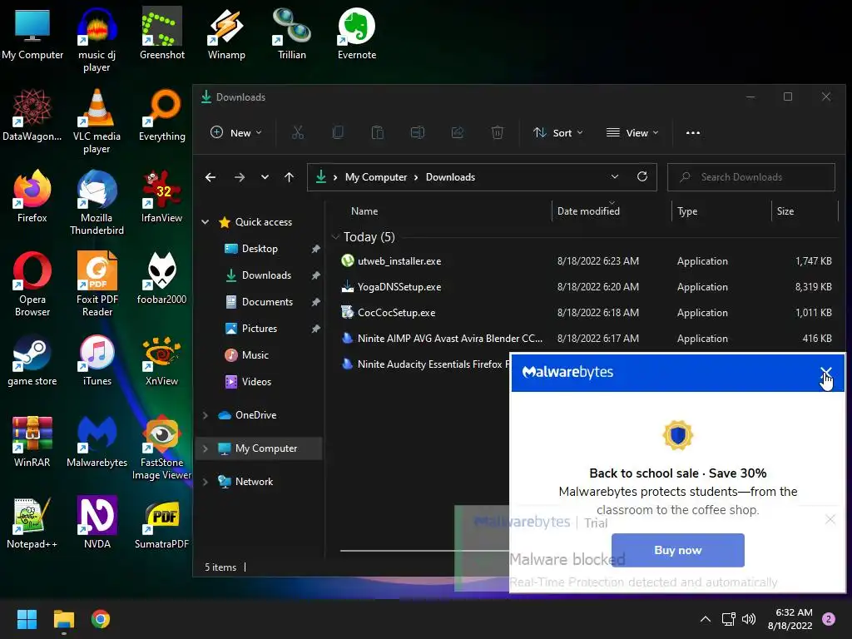Open Mozilla Thunderbird desktop icon

click(97, 203)
